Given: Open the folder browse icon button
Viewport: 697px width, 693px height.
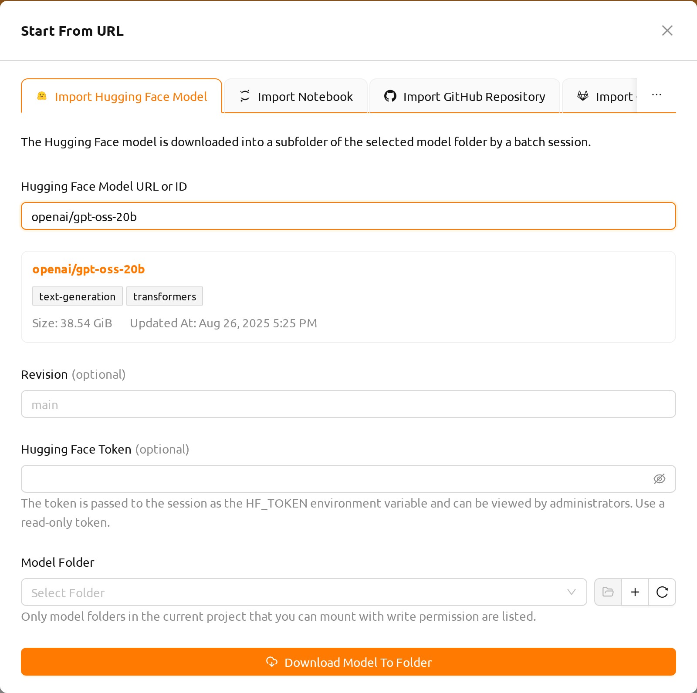Looking at the screenshot, I should [608, 592].
